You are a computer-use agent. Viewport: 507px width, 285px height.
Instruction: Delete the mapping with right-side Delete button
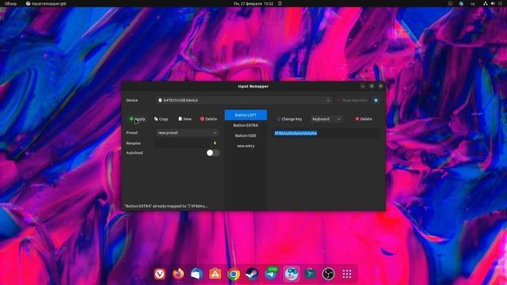(x=364, y=119)
